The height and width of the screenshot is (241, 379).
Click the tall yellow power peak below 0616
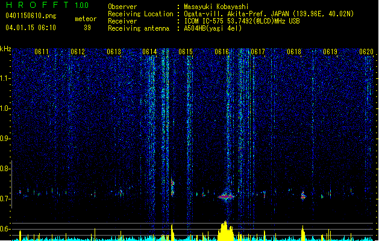point(225,231)
